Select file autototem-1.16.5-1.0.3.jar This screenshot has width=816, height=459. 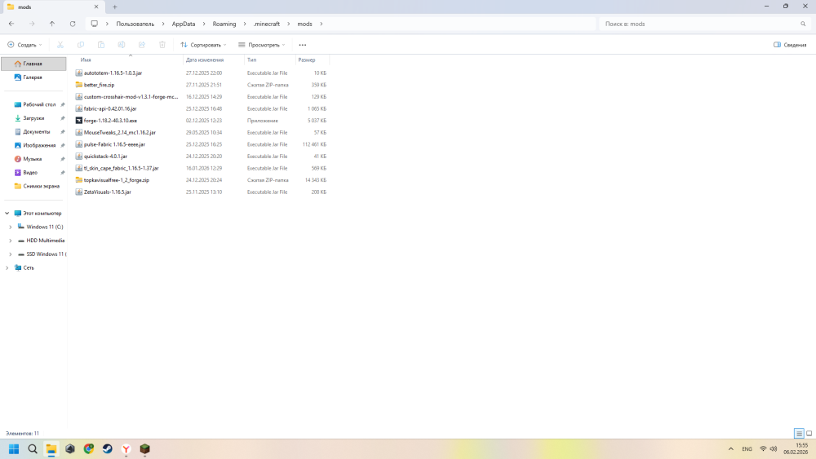(113, 73)
